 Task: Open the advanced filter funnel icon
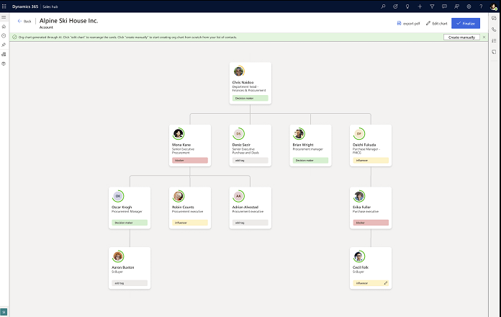(432, 6)
